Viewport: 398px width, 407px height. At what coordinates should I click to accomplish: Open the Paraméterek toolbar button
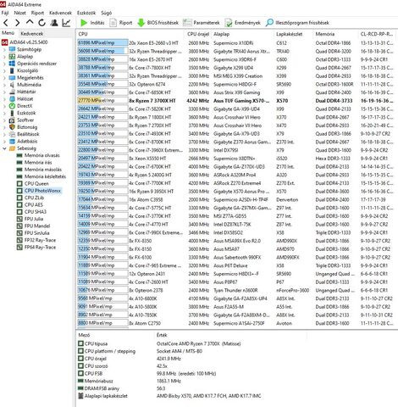click(x=202, y=23)
